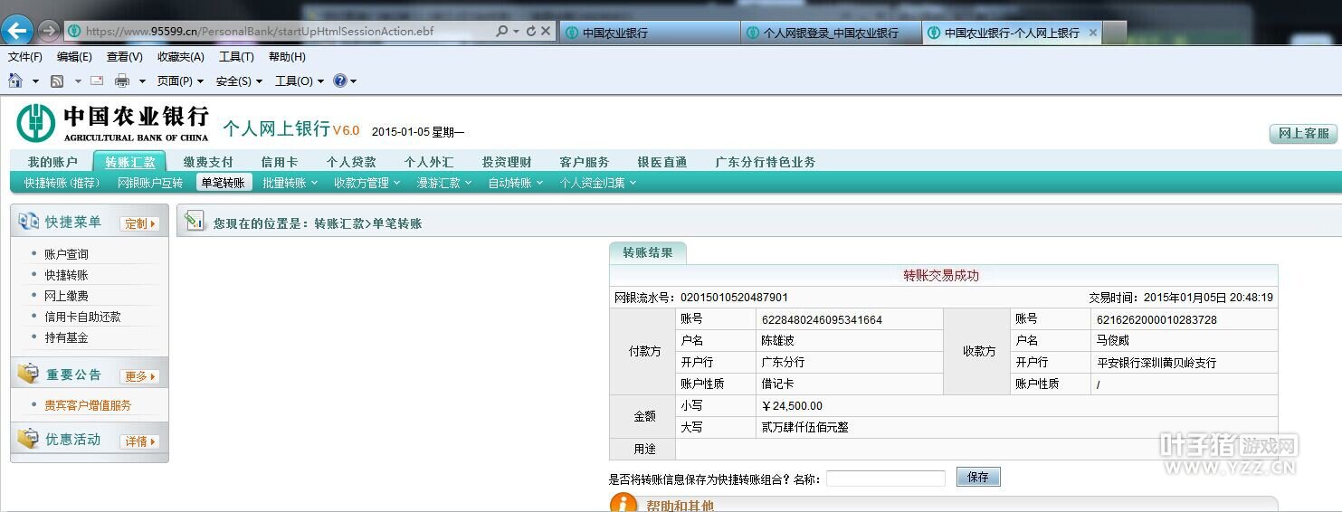This screenshot has height=512, width=1342.
Task: Click the stop loading X icon
Action: click(x=546, y=31)
